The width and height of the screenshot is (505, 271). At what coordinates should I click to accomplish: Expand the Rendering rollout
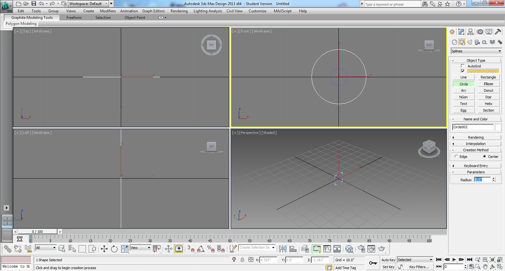(x=476, y=137)
